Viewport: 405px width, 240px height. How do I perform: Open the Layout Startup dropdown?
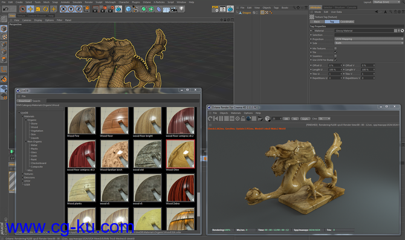tap(387, 2)
